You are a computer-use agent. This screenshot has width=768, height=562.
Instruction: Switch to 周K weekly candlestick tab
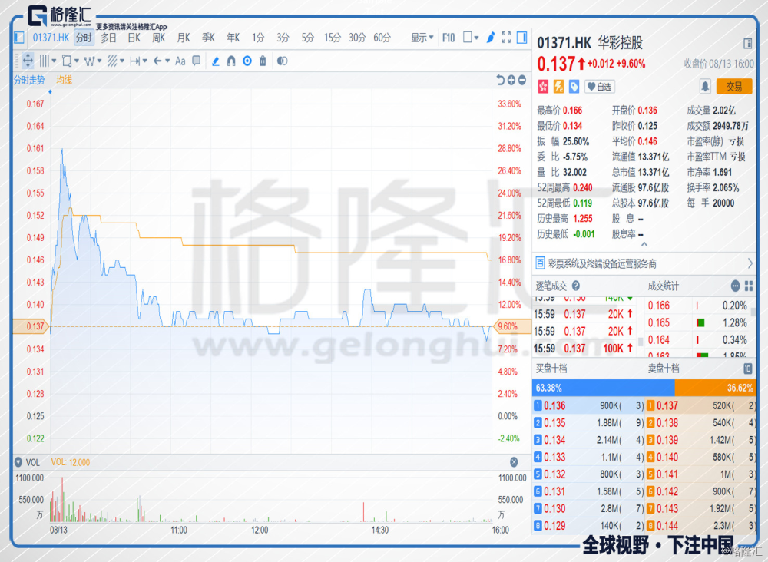point(159,37)
